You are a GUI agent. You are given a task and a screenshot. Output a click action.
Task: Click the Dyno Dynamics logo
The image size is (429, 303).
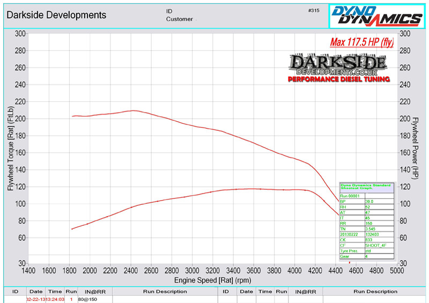pos(377,16)
